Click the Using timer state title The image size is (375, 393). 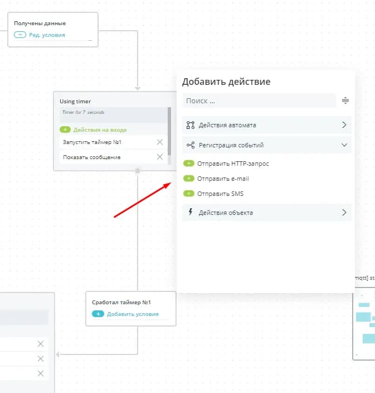click(x=75, y=102)
